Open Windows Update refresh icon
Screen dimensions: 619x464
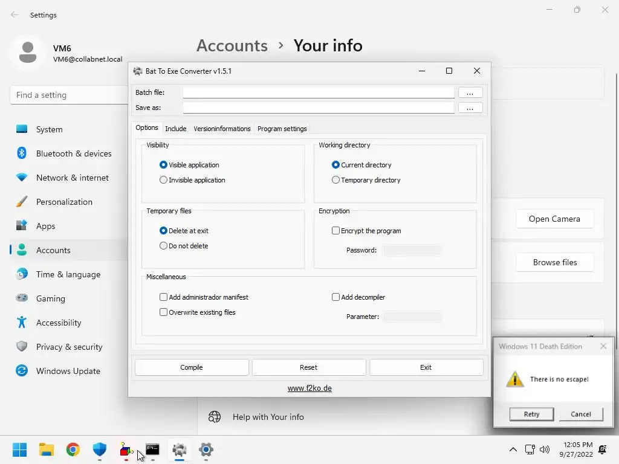pyautogui.click(x=22, y=370)
